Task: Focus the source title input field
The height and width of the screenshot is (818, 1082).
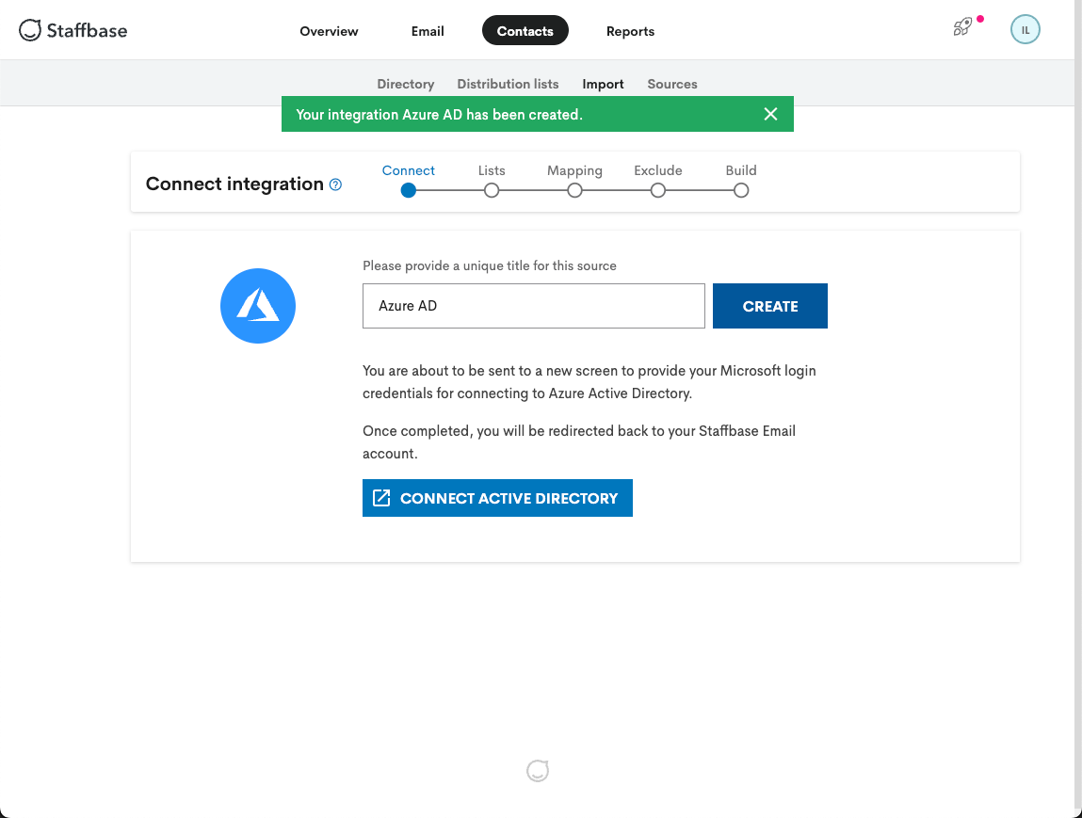Action: 533,306
